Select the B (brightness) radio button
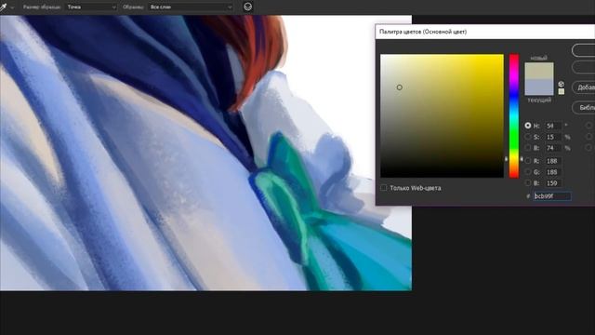 click(x=528, y=147)
